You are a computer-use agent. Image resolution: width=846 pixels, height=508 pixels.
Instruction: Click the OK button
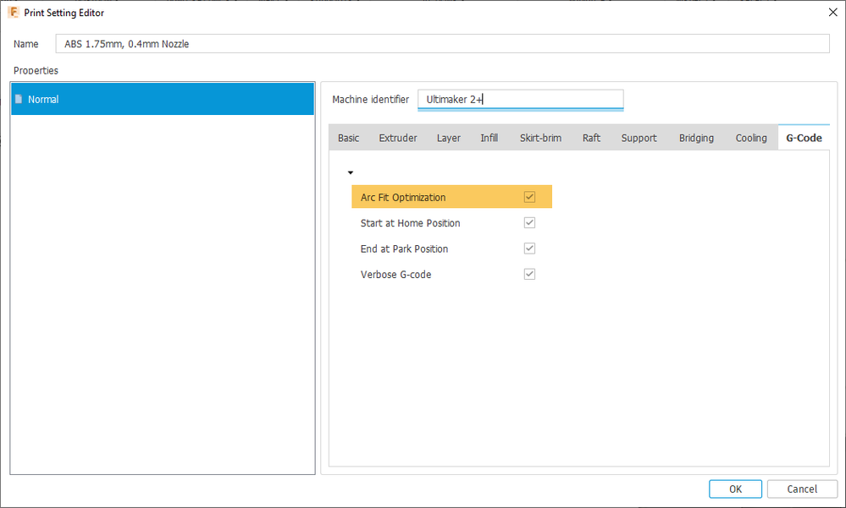pos(735,489)
